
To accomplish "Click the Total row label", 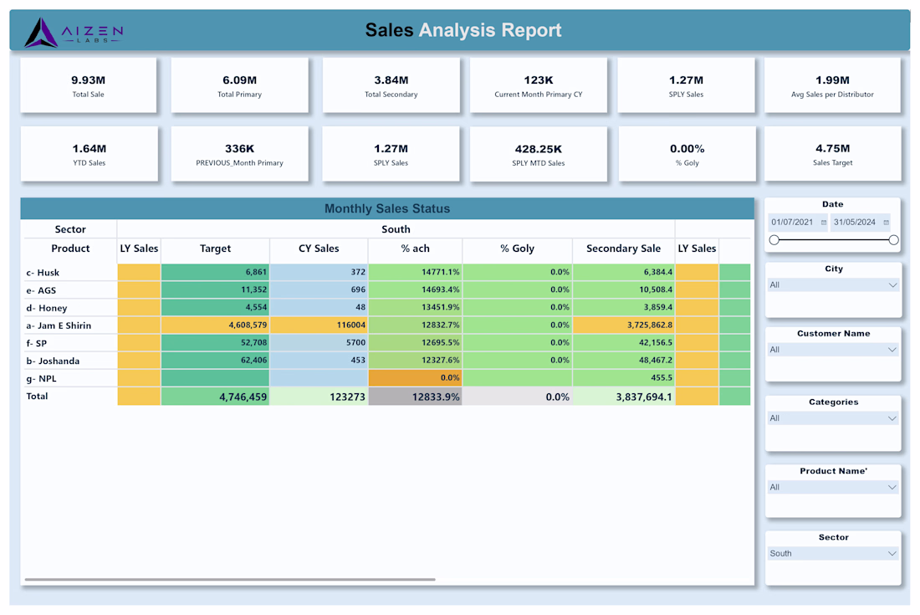I will click(37, 396).
